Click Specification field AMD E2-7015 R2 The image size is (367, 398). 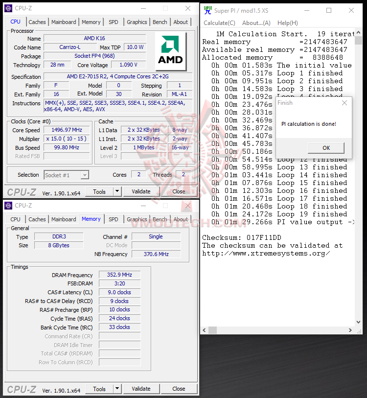point(118,76)
